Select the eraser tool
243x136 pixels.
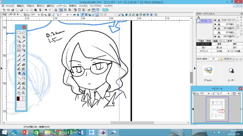[x=23, y=60]
